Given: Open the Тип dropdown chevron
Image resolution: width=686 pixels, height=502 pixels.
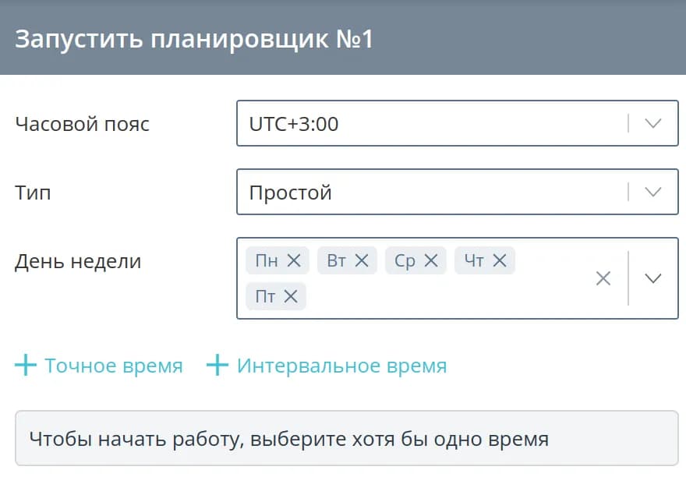Looking at the screenshot, I should tap(653, 192).
